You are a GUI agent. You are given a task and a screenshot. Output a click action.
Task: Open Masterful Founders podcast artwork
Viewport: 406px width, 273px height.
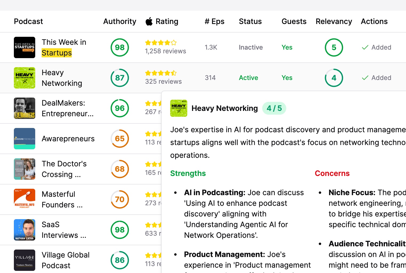point(25,199)
